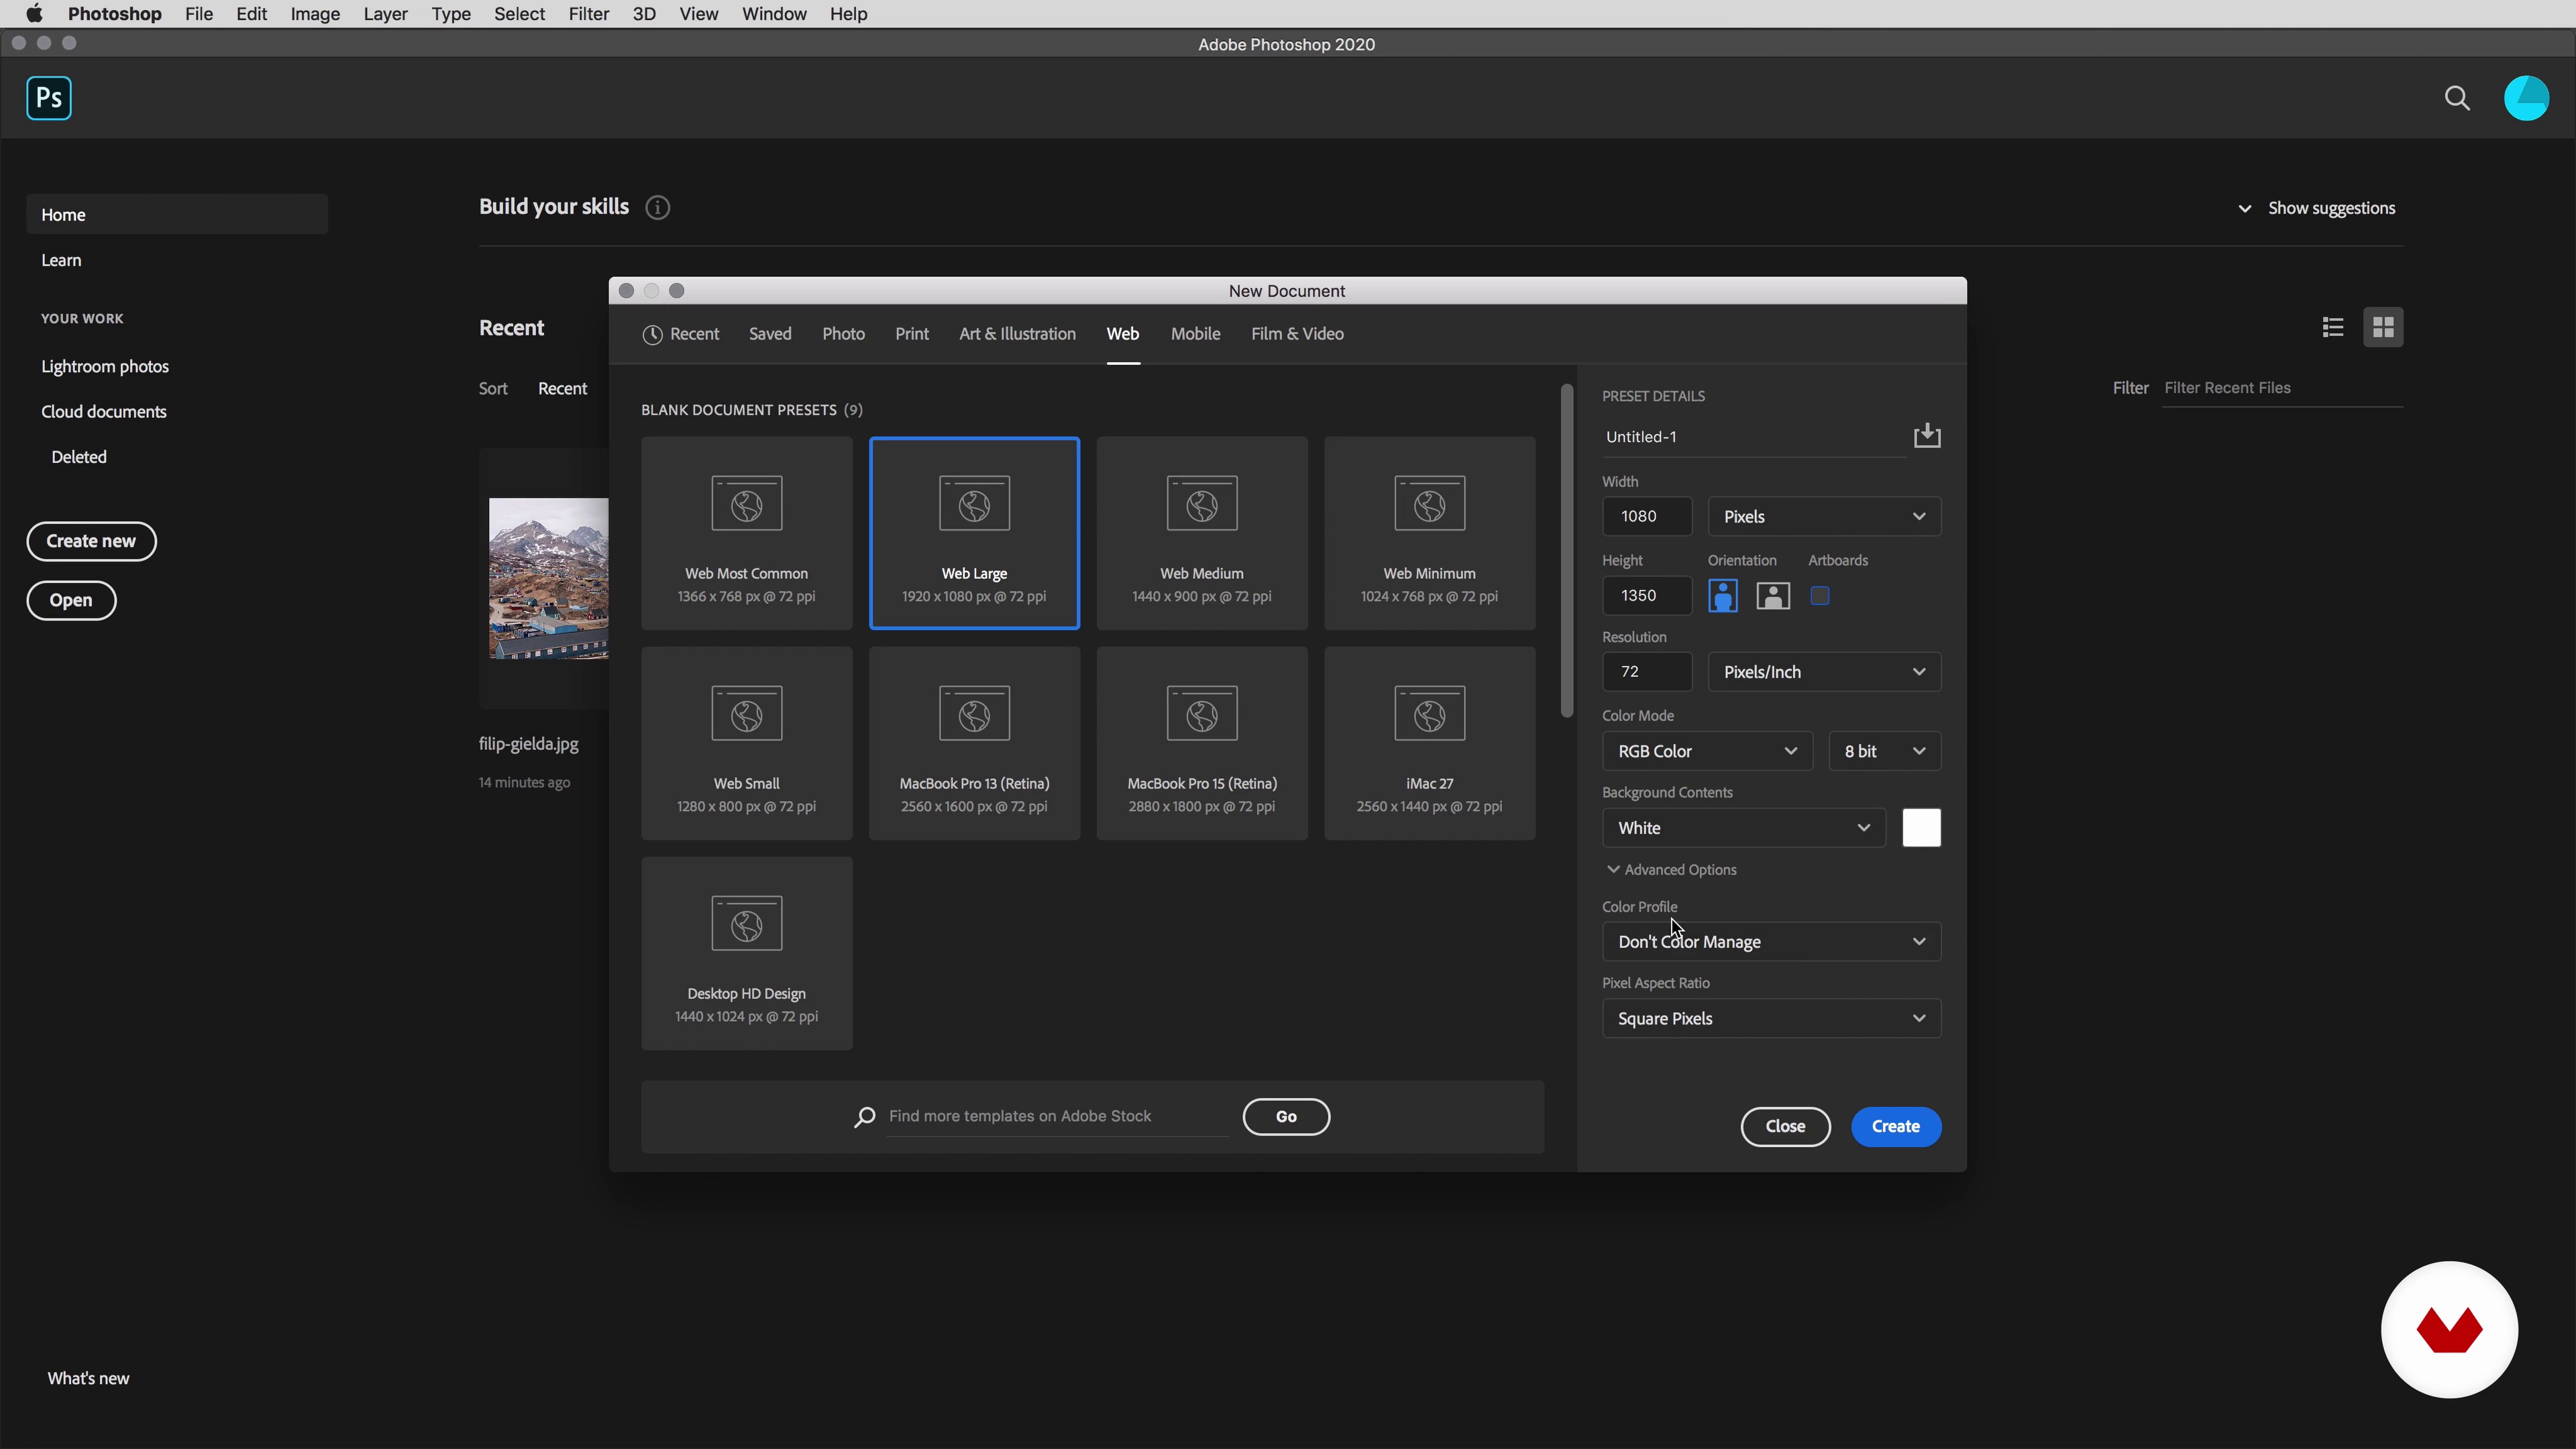2576x1449 pixels.
Task: Choose the MacBook Pro 13 (Retina) preset
Action: click(x=974, y=743)
